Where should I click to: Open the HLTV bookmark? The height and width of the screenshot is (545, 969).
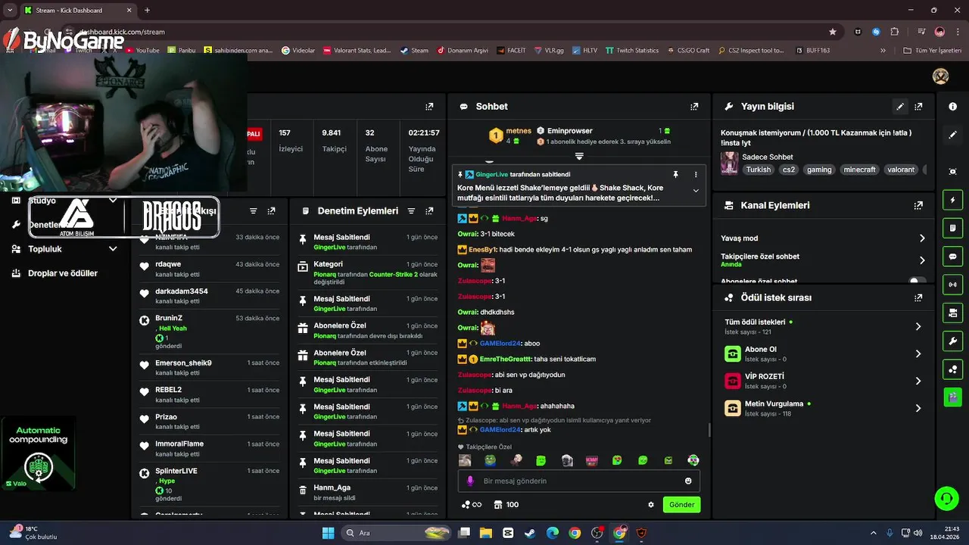pyautogui.click(x=584, y=51)
